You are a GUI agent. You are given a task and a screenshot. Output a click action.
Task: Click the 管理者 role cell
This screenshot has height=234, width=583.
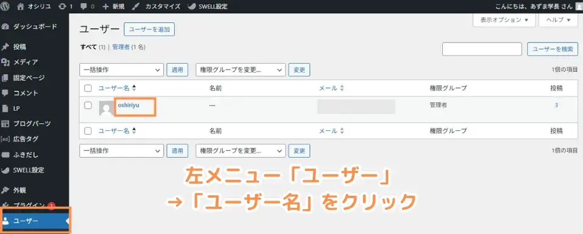(438, 105)
